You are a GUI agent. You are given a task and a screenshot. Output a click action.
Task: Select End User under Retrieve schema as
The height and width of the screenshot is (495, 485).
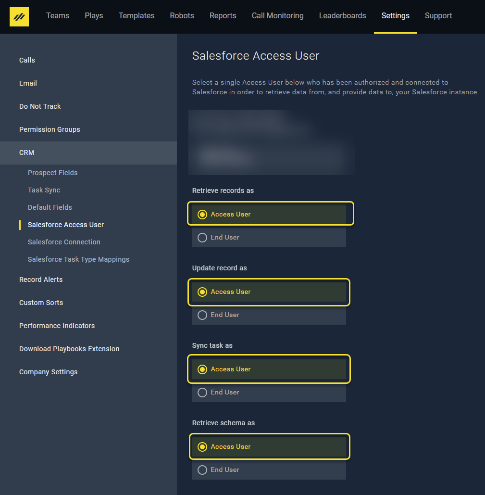coord(202,470)
